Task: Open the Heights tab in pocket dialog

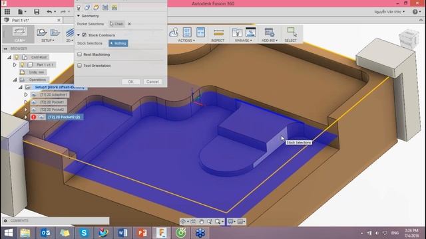Action: click(x=96, y=7)
